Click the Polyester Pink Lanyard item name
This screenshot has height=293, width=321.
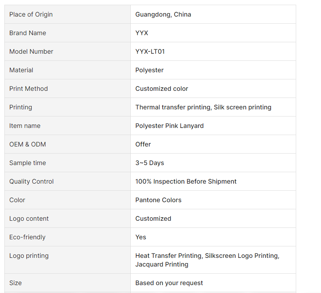click(169, 126)
